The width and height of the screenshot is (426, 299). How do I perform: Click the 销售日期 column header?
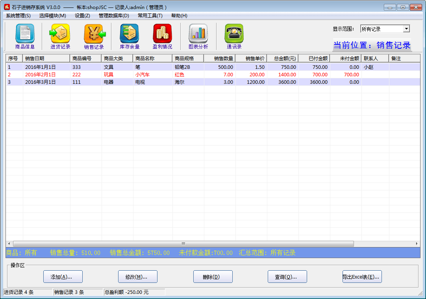click(46, 58)
